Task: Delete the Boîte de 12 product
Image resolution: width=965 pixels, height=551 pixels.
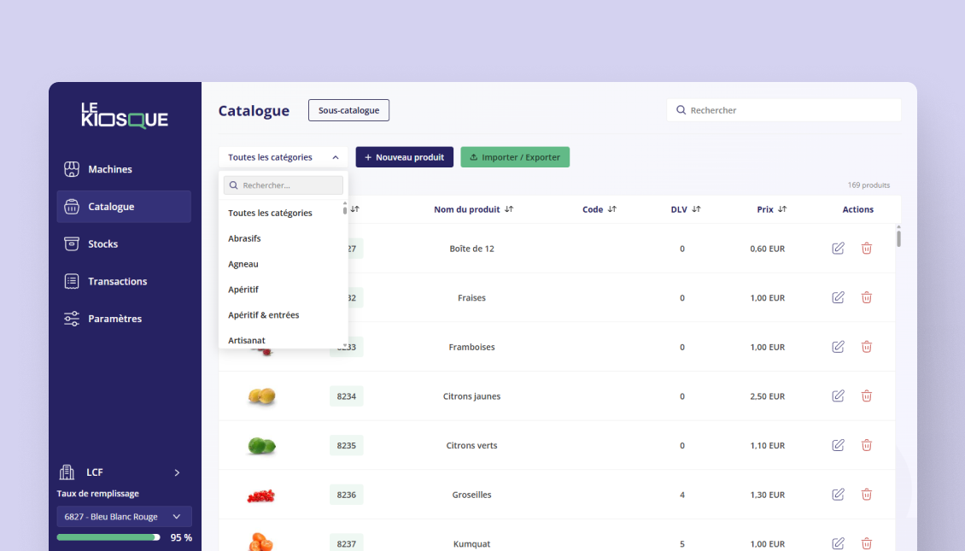Action: (x=867, y=248)
